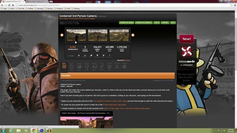This screenshot has height=133, width=237.
Task: Open Windows Start menu orb
Action: click(x=3, y=130)
